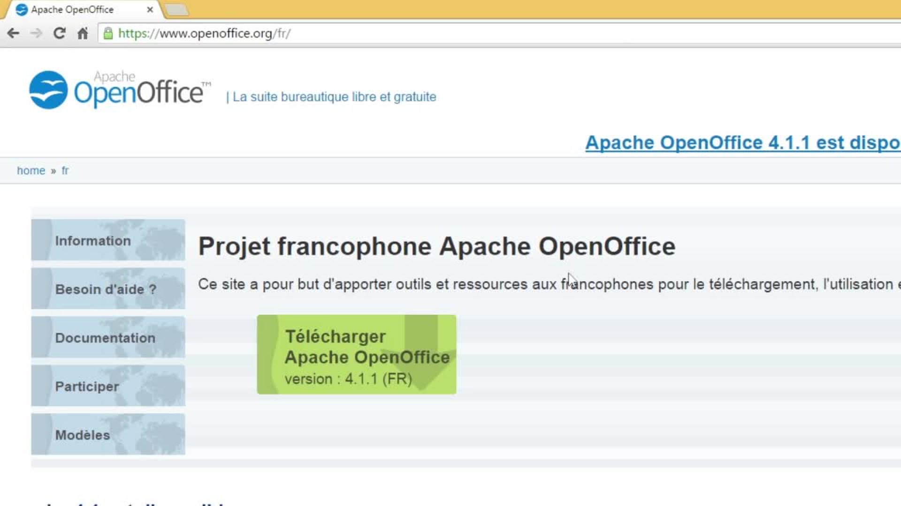Viewport: 901px width, 506px height.
Task: Click the Apache OpenOffice wordmark logo
Action: (x=142, y=89)
